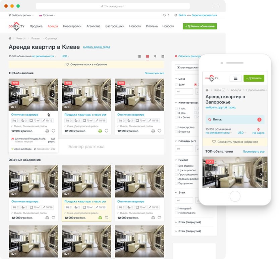Click '+ Добавить' button on phone mockup

tap(254, 78)
